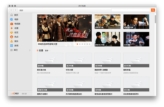The width and height of the screenshot is (164, 107).
Task: Expand the 其它 sidebar chevron
Action: pos(30,50)
